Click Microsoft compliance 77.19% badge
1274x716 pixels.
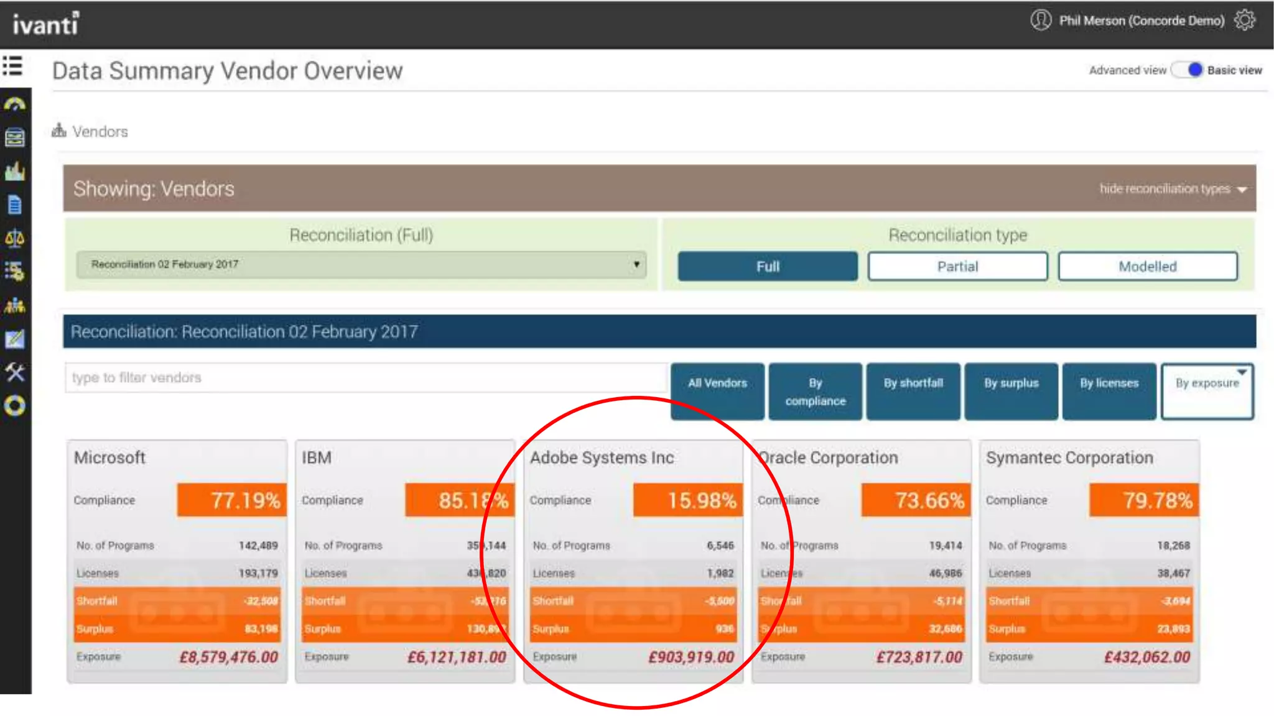click(x=232, y=500)
